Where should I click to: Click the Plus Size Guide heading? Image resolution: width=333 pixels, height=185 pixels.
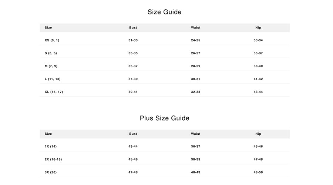tap(164, 118)
